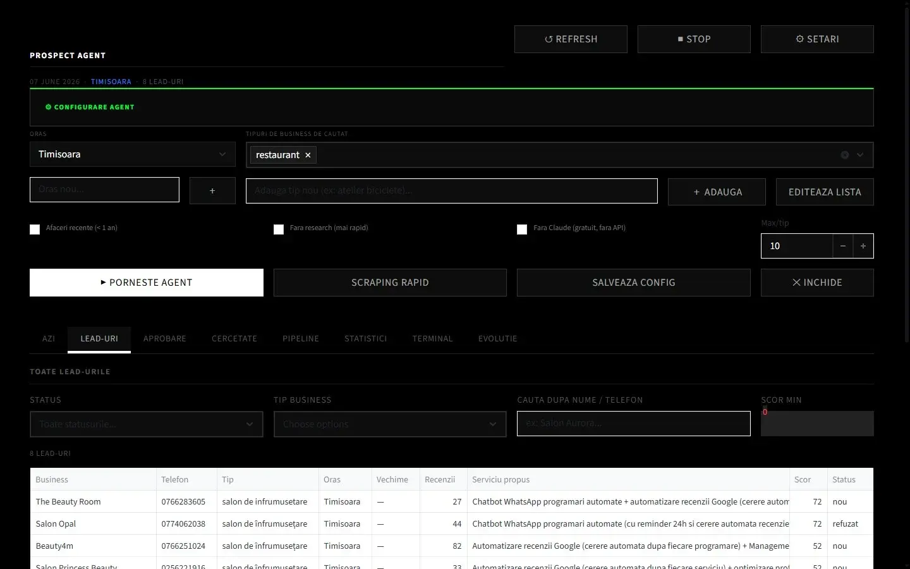
Task: Start agent with PORNESTE AGENT button
Action: tap(147, 283)
